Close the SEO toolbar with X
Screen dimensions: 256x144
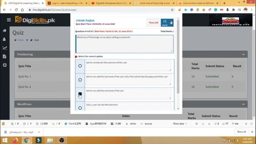[252, 124]
